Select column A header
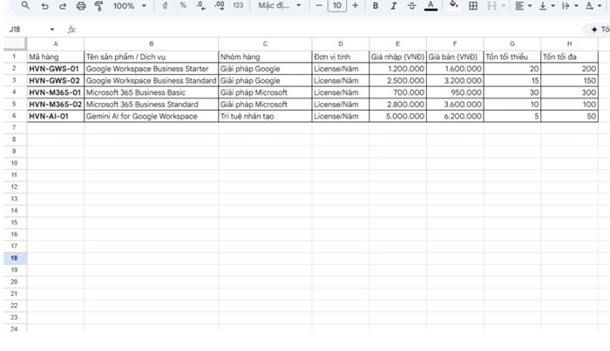610x351 pixels. click(x=56, y=44)
